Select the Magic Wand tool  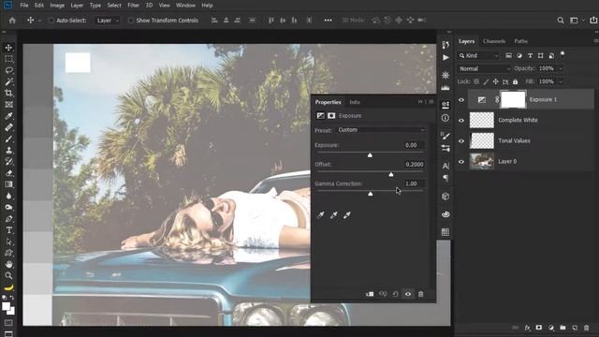(x=8, y=81)
